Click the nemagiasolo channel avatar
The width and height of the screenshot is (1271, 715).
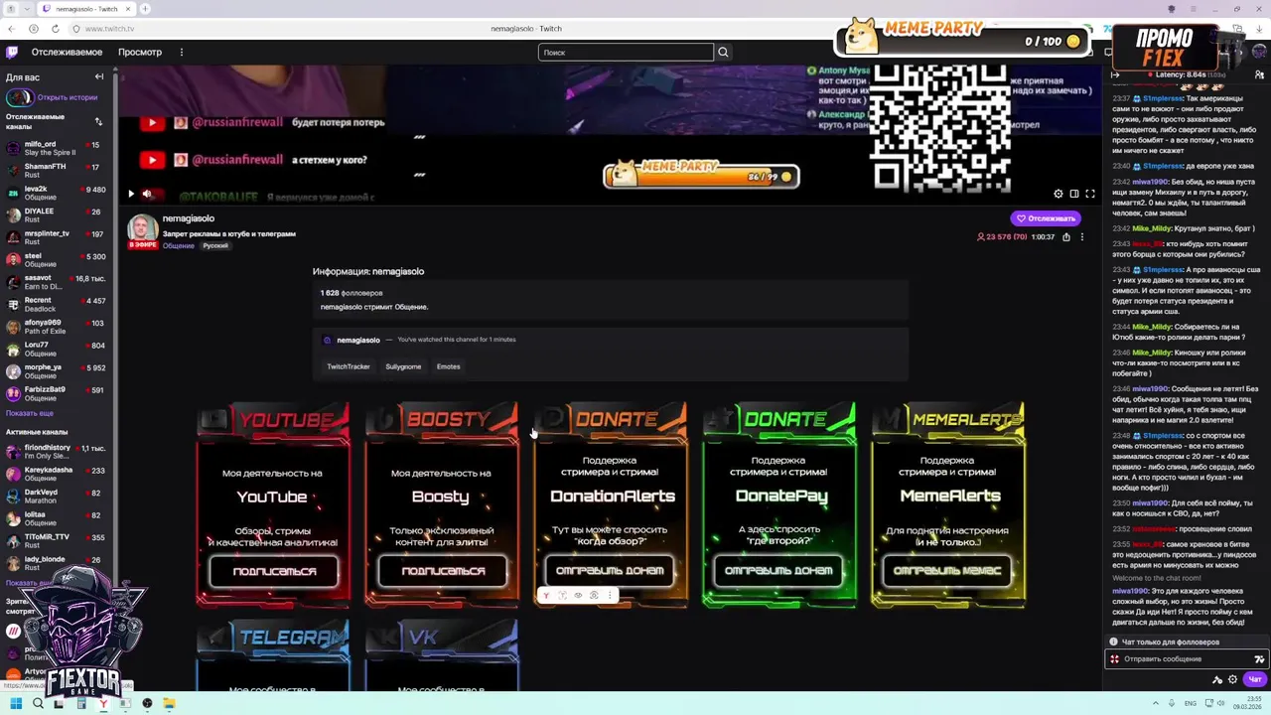[x=142, y=229]
